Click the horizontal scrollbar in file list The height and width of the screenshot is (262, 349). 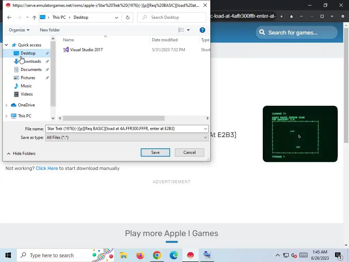tap(114, 118)
